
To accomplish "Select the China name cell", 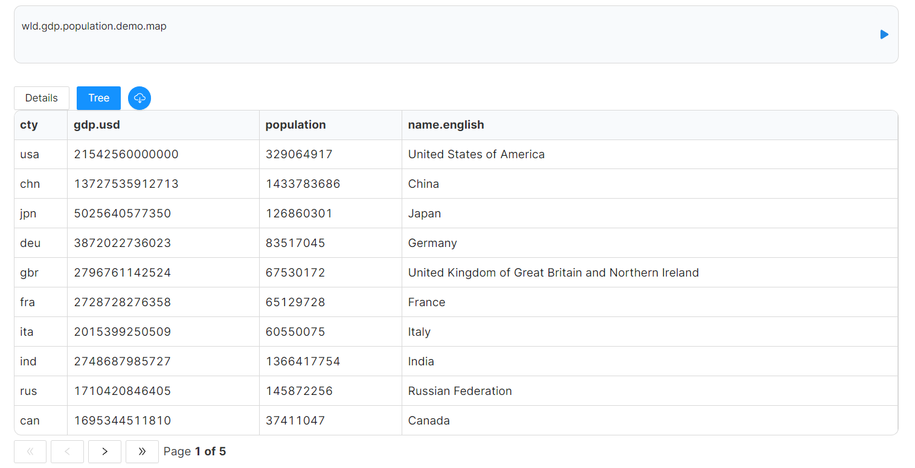I will [650, 184].
